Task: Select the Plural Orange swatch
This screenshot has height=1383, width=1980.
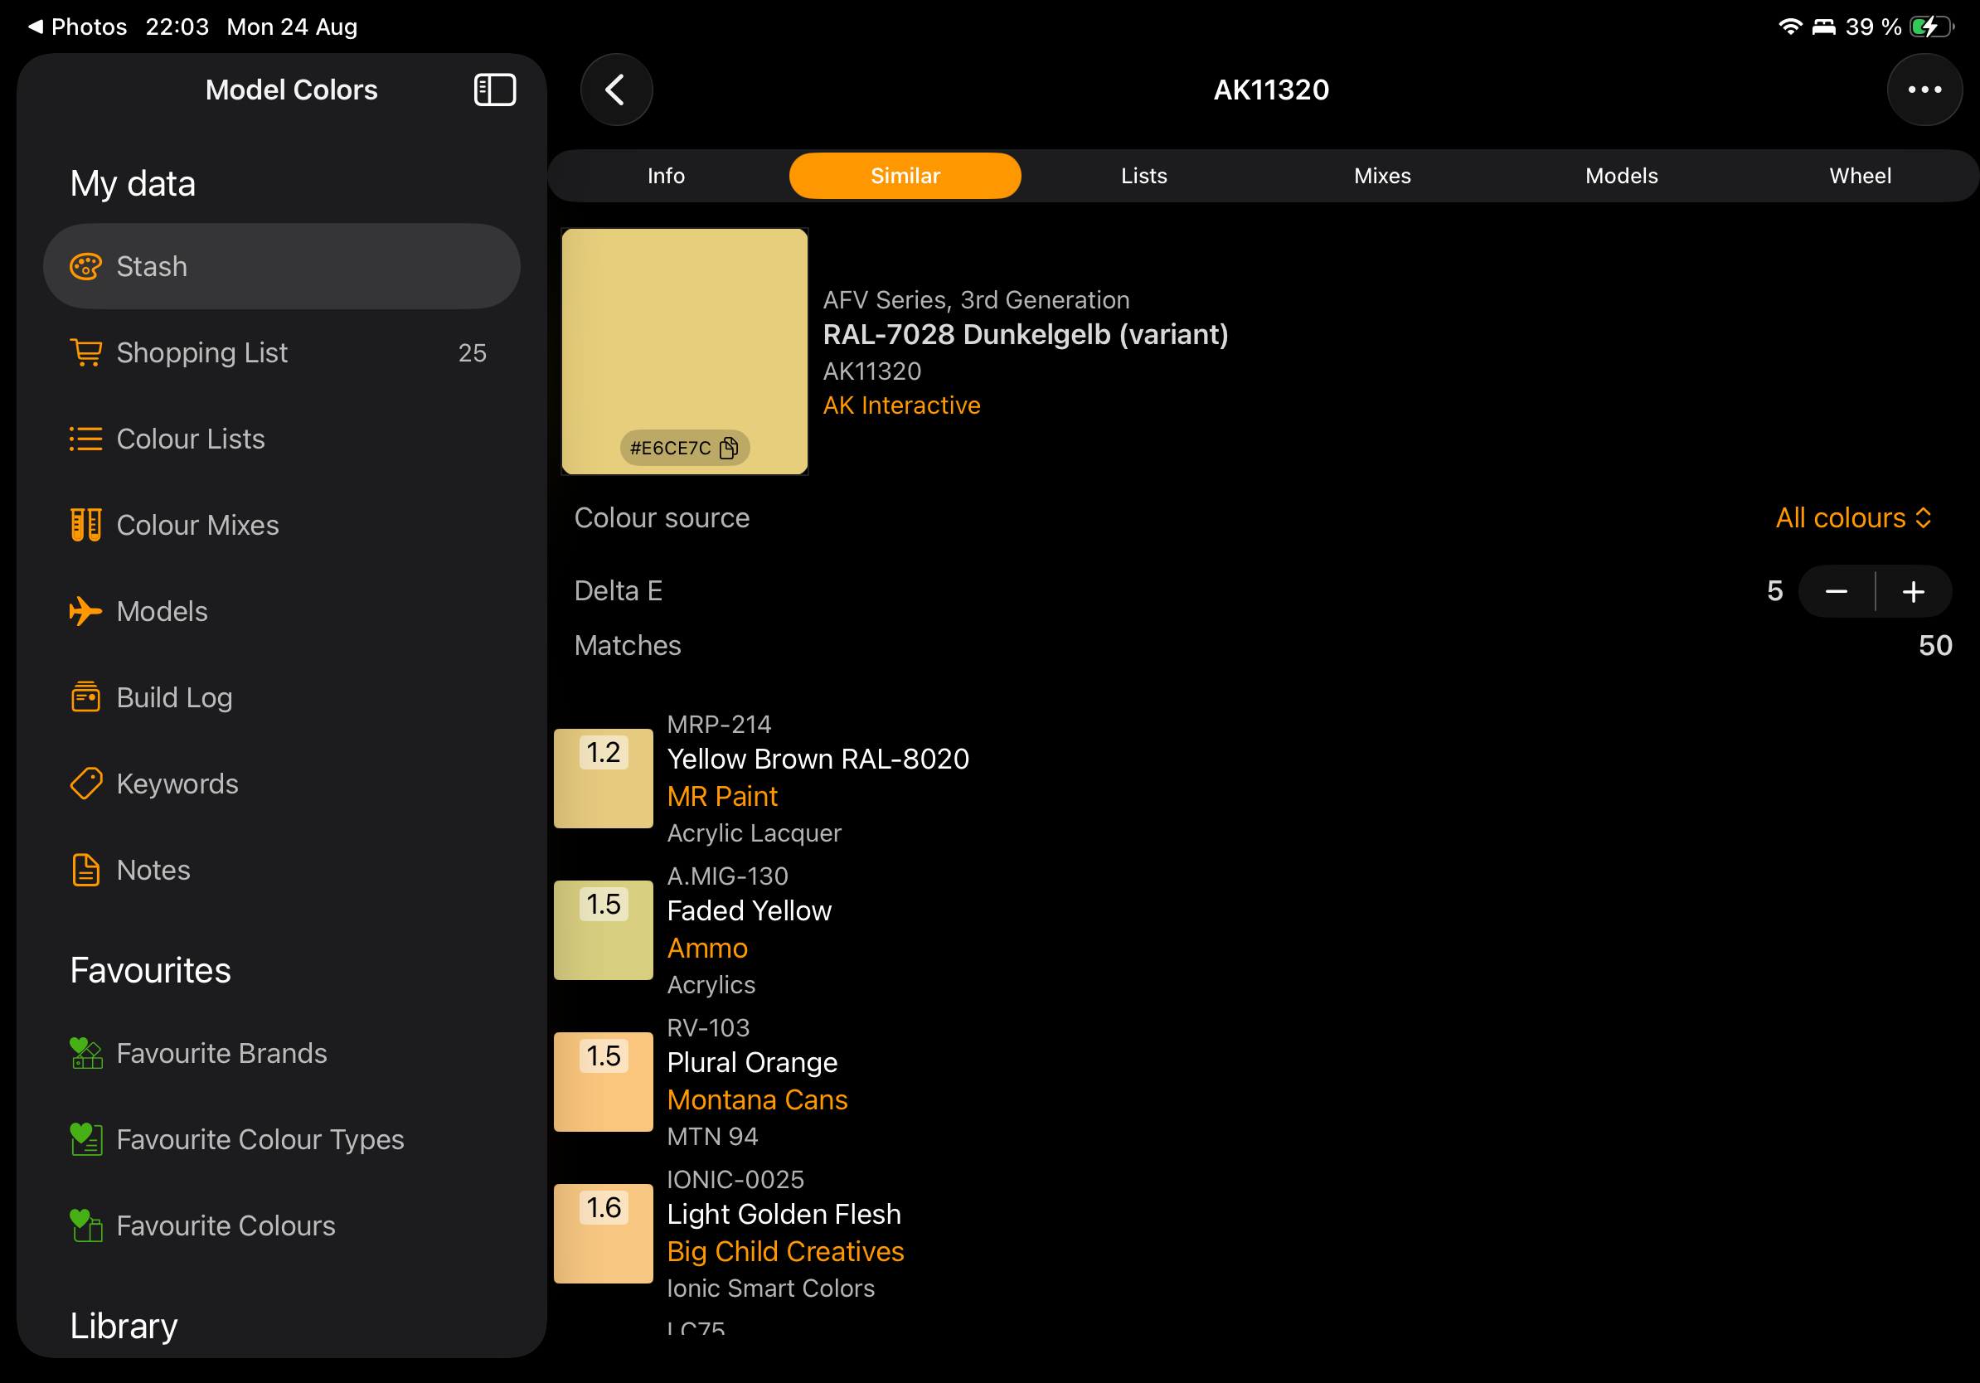Action: coord(603,1082)
